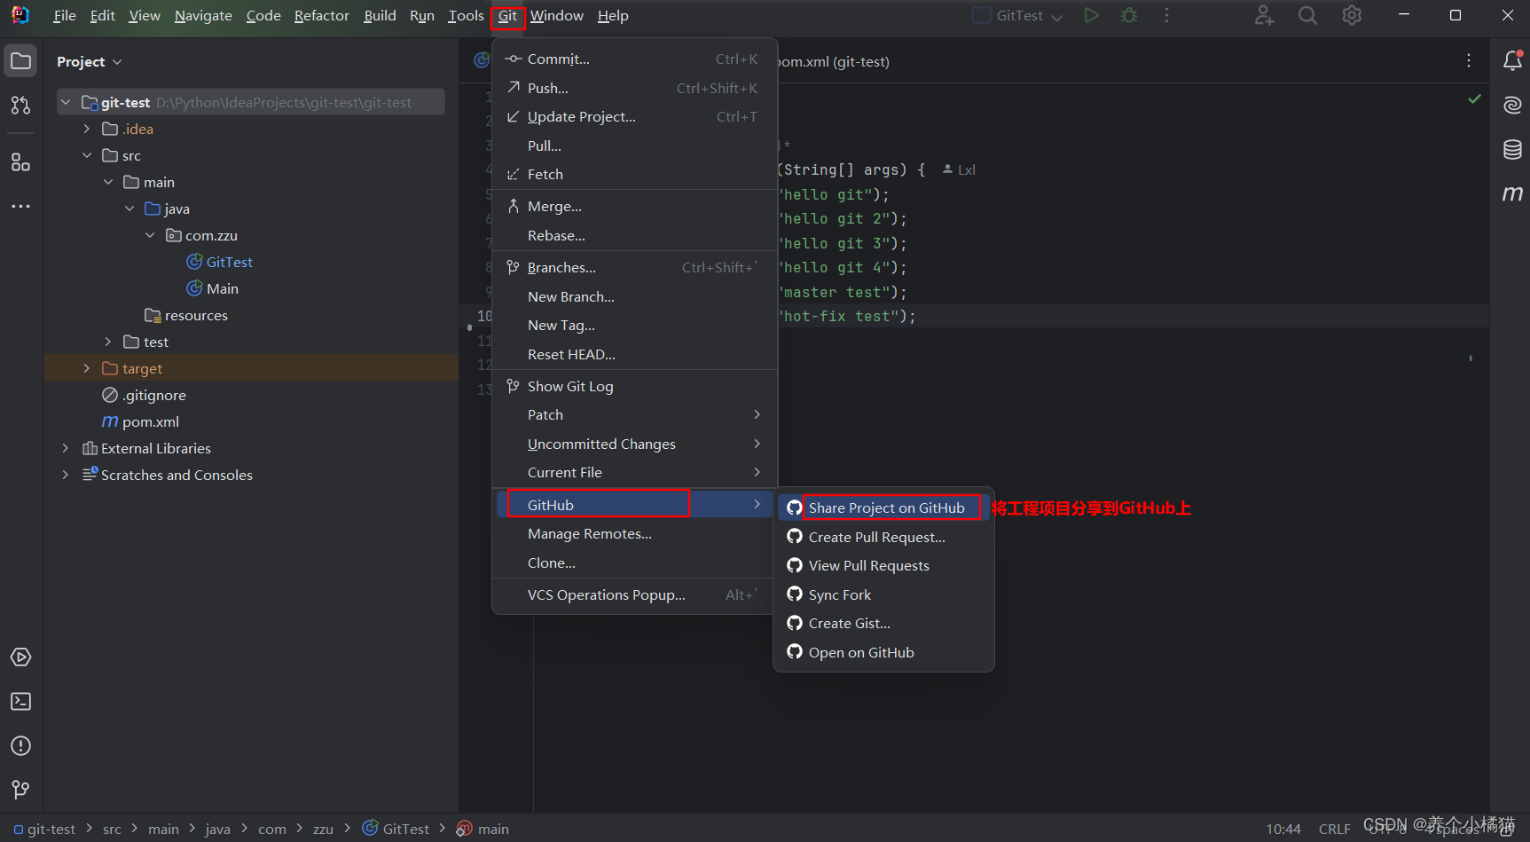Collapse the main folder
This screenshot has width=1530, height=842.
pos(108,182)
